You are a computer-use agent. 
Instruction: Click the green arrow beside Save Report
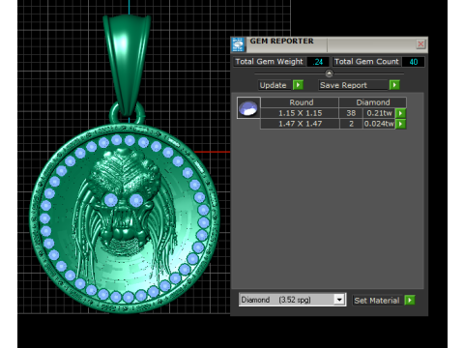394,85
